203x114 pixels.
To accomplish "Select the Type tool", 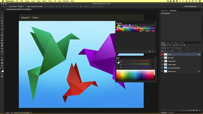I will (2, 54).
